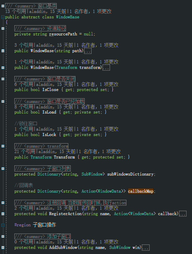Viewport: 192px width, 254px height.
Task: Open the ellipsis box after WindowBase(string path)
Action: tap(88, 51)
